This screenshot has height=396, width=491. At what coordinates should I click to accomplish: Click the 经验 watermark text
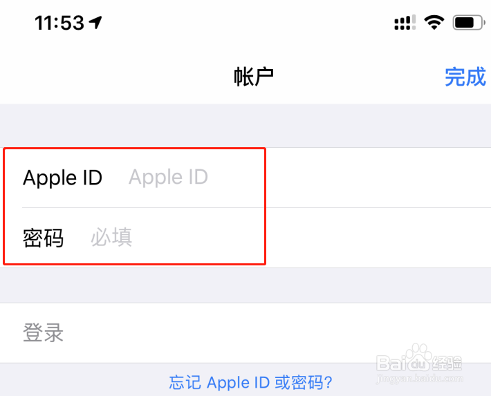[447, 364]
